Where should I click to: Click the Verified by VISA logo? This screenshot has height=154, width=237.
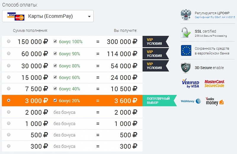coord(190,83)
